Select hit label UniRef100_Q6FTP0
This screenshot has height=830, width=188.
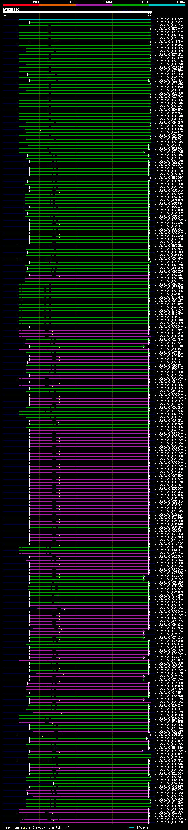(169, 210)
